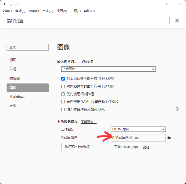Enable auto escape image URL on insert
This screenshot has width=186, height=184.
click(x=63, y=109)
